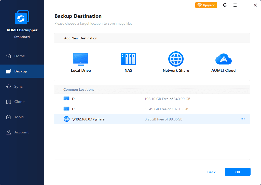
Task: Open the Tools section
Action: click(x=19, y=117)
